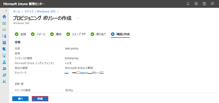Click the イメージ section heading
Screen dimensions: 219x103
pyautogui.click(x=19, y=84)
